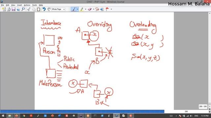The image size is (211, 118).
Task: Open the Edit menu
Action: pos(7,5)
